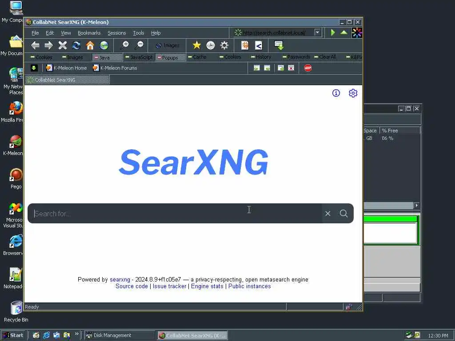
Task: Toggle Images blocking on privacy bar
Action: point(72,57)
